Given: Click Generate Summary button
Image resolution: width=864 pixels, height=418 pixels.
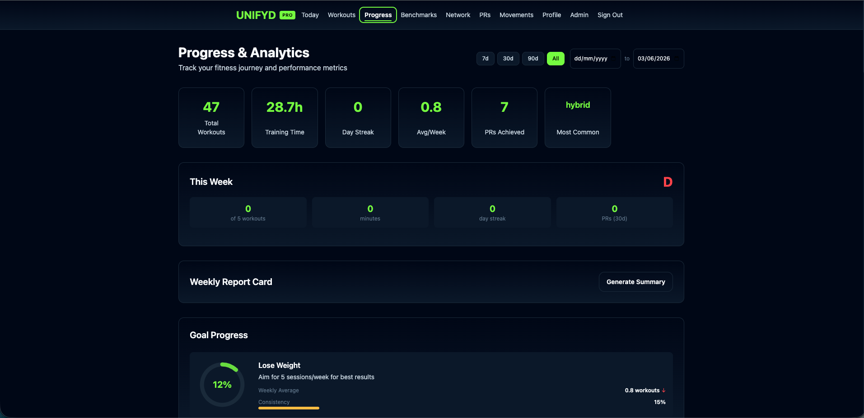Looking at the screenshot, I should 635,282.
